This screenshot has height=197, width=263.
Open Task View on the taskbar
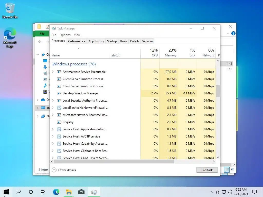pos(43,192)
